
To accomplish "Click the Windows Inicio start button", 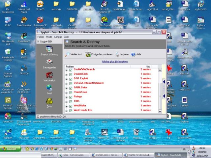I will click(11, 149).
